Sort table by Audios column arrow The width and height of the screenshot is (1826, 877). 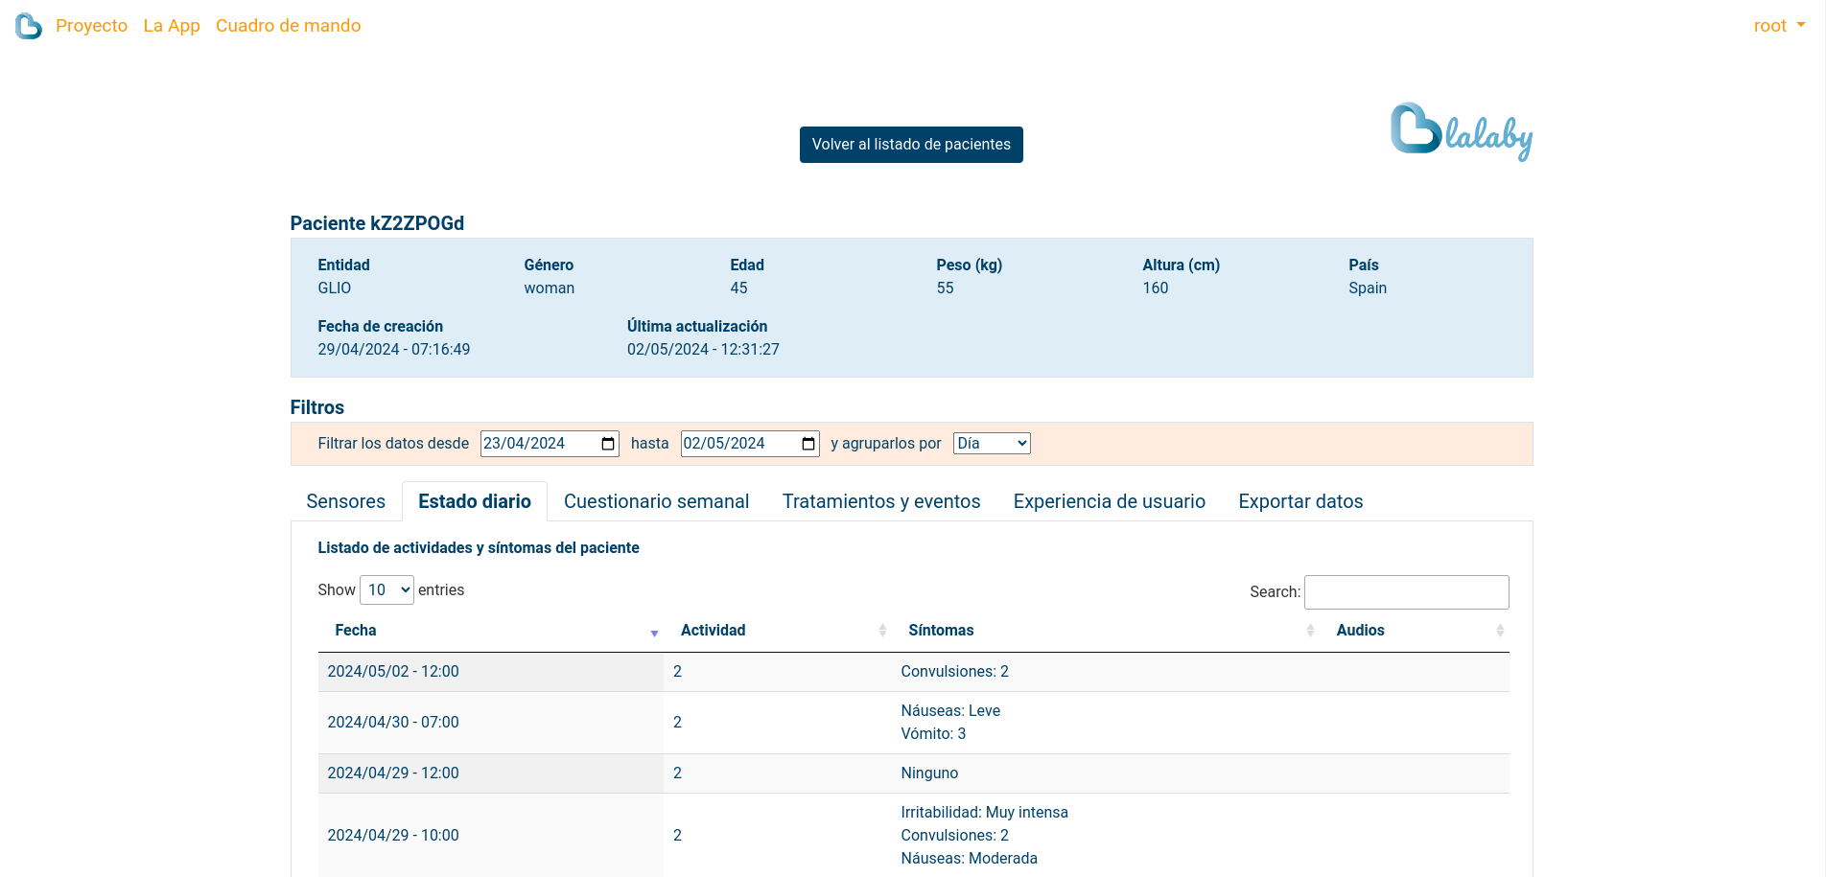click(x=1500, y=631)
